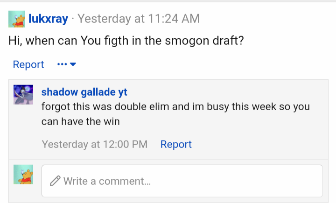The width and height of the screenshot is (336, 203).
Task: Visit lukxray's profile via the username link
Action: [x=48, y=19]
